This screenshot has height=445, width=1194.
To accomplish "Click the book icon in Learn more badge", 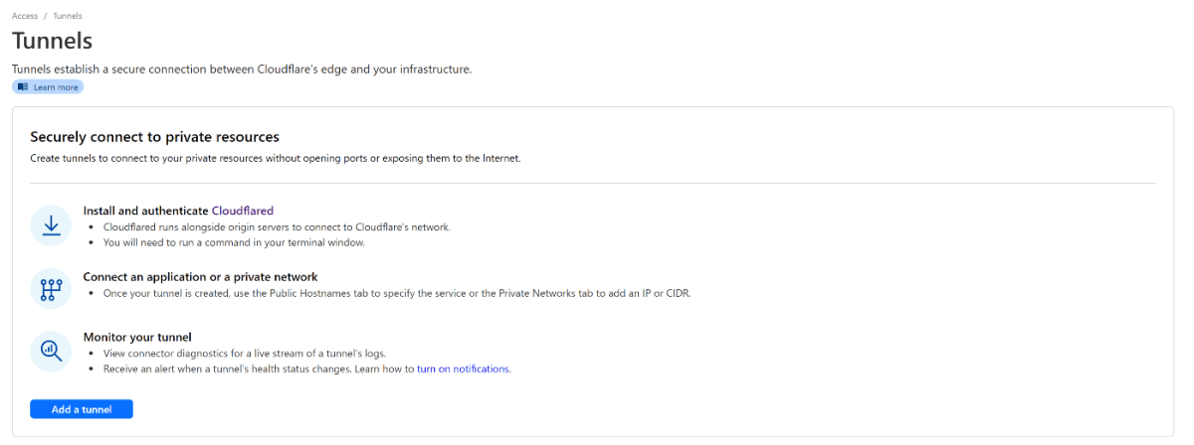I will tap(23, 87).
